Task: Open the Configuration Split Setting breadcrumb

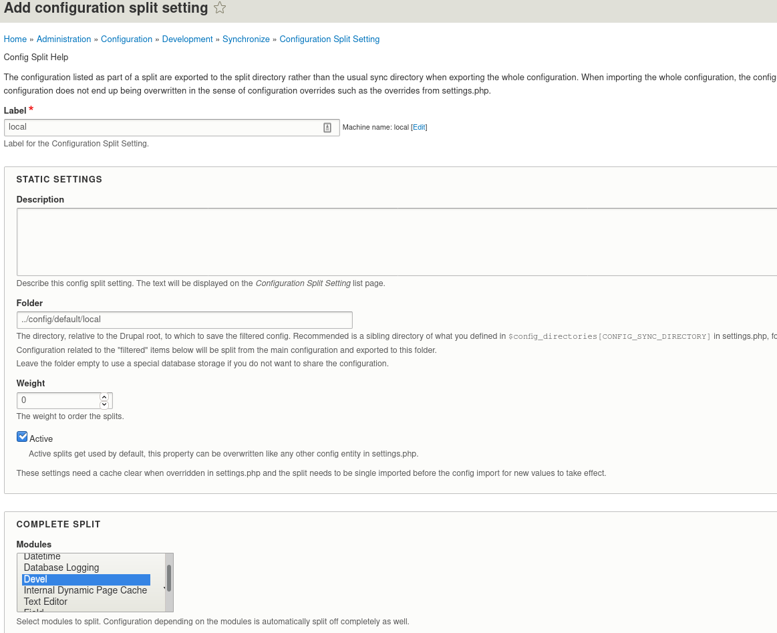Action: (x=329, y=39)
